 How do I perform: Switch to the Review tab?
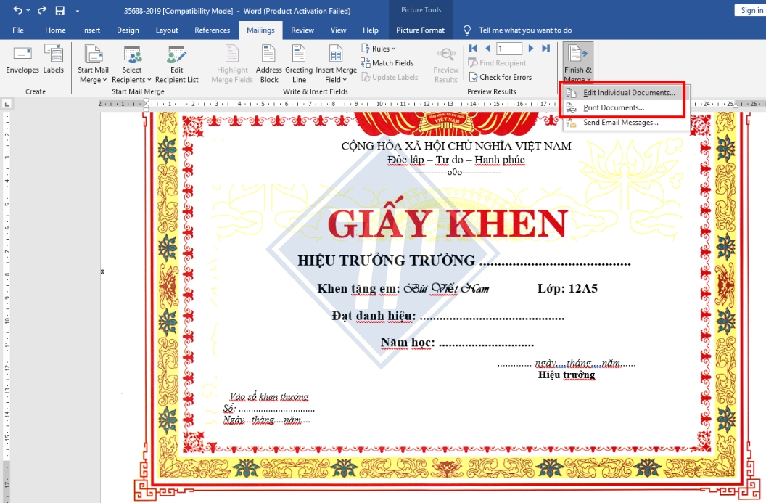302,30
